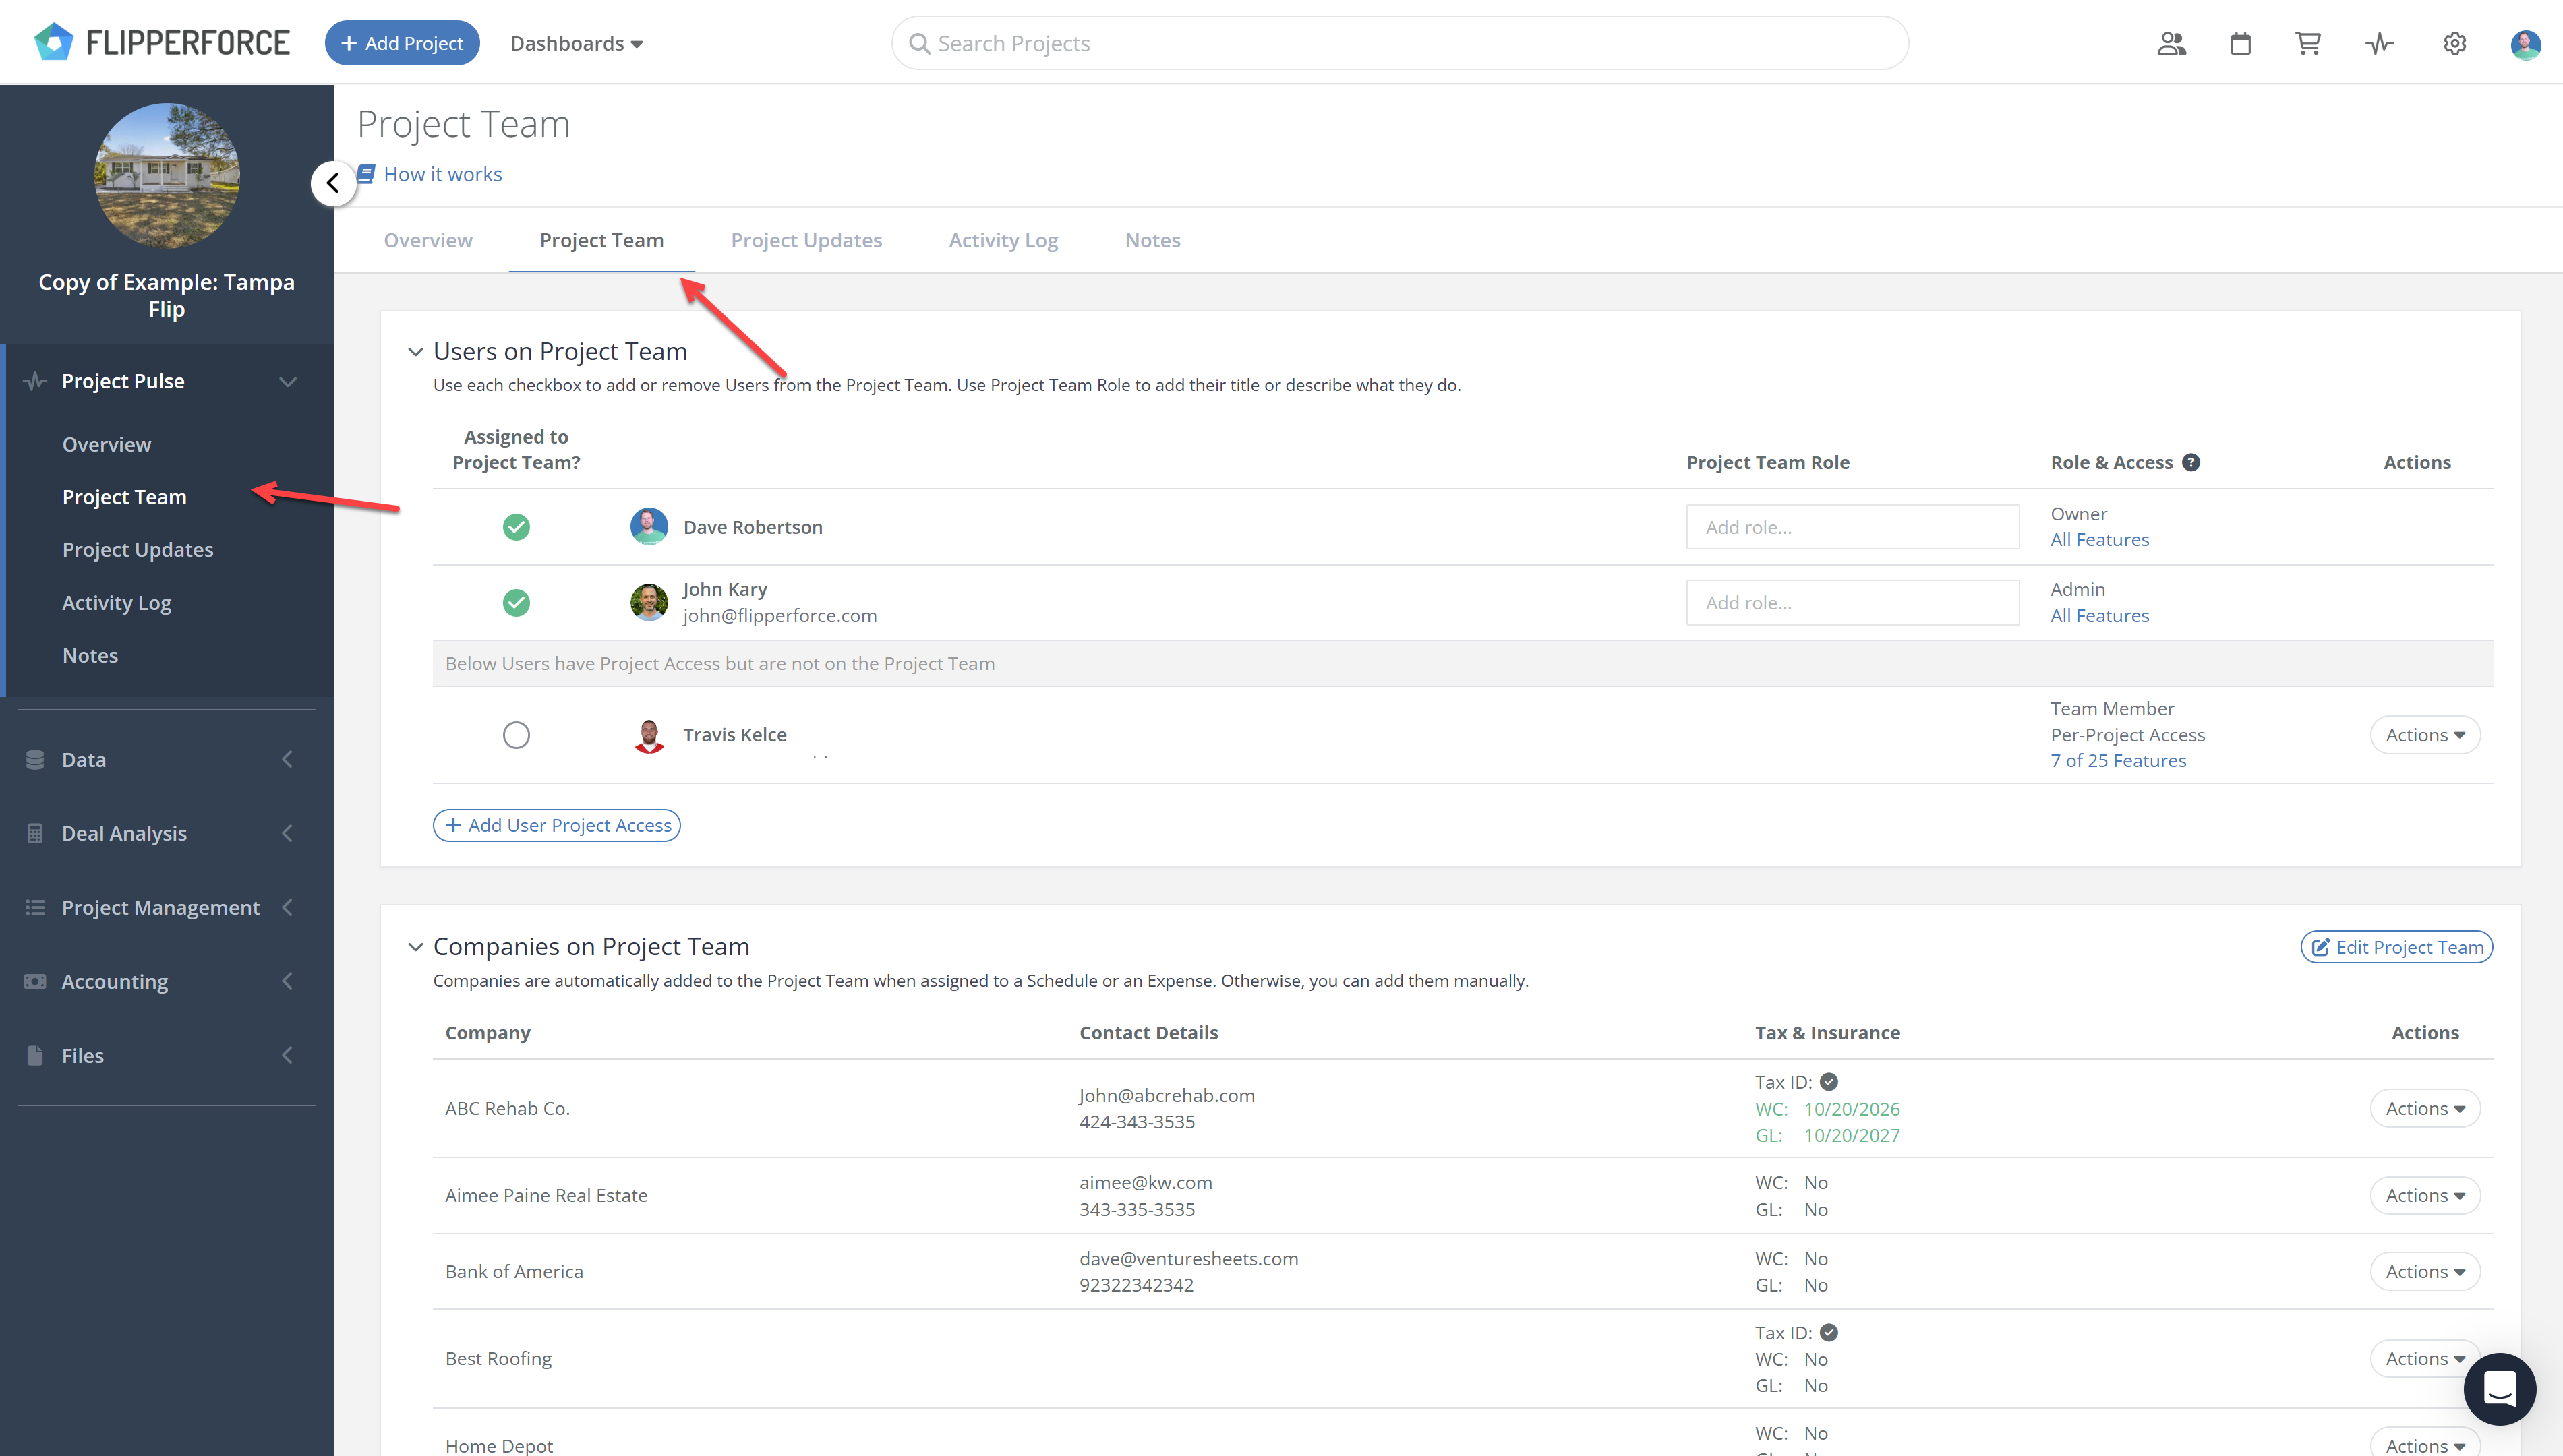Select the Project Team tab

tap(602, 240)
